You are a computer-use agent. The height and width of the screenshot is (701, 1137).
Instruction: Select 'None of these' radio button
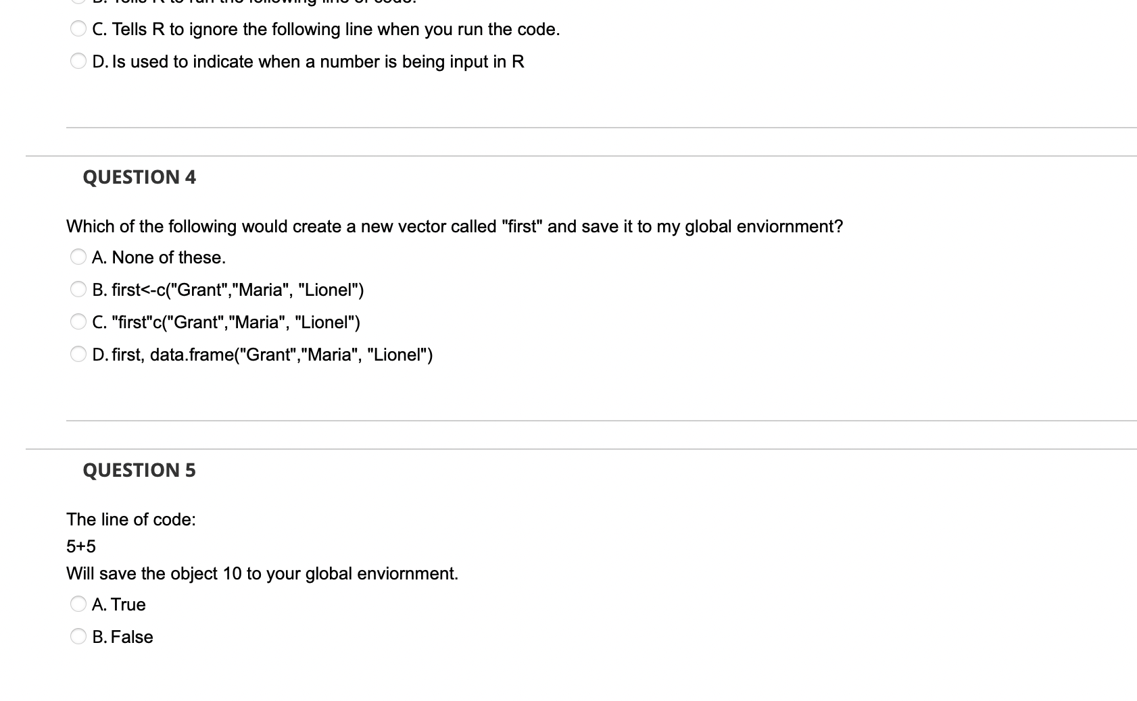78,257
